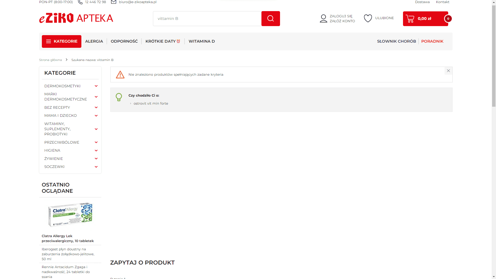Click the red magnifier search button
This screenshot has width=496, height=279.
tap(270, 19)
